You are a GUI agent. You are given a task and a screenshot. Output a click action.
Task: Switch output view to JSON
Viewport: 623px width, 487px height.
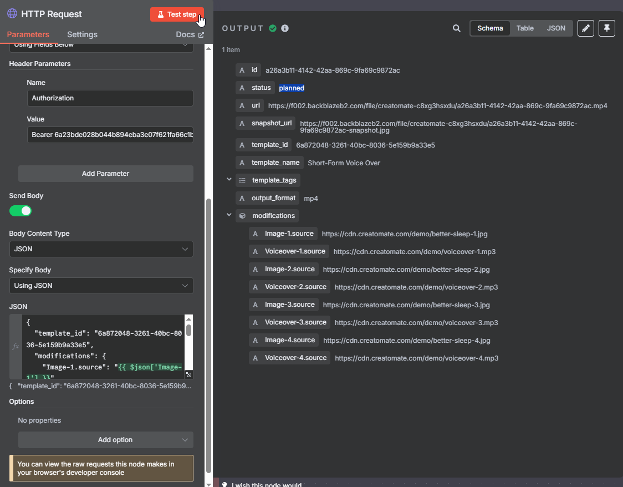click(556, 28)
